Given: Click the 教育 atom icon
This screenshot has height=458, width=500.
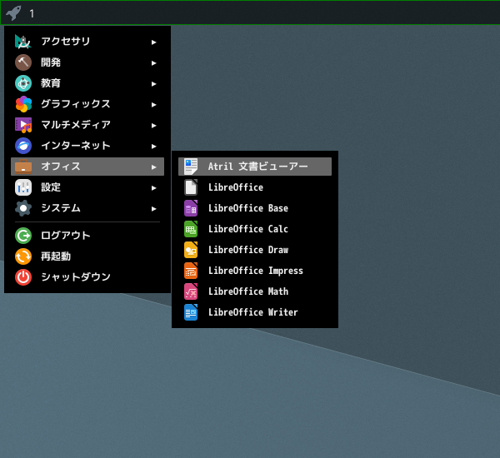Looking at the screenshot, I should point(23,83).
